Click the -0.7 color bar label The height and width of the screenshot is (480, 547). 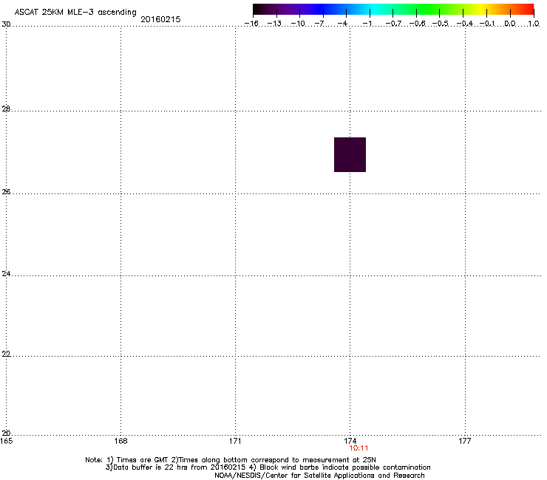394,24
